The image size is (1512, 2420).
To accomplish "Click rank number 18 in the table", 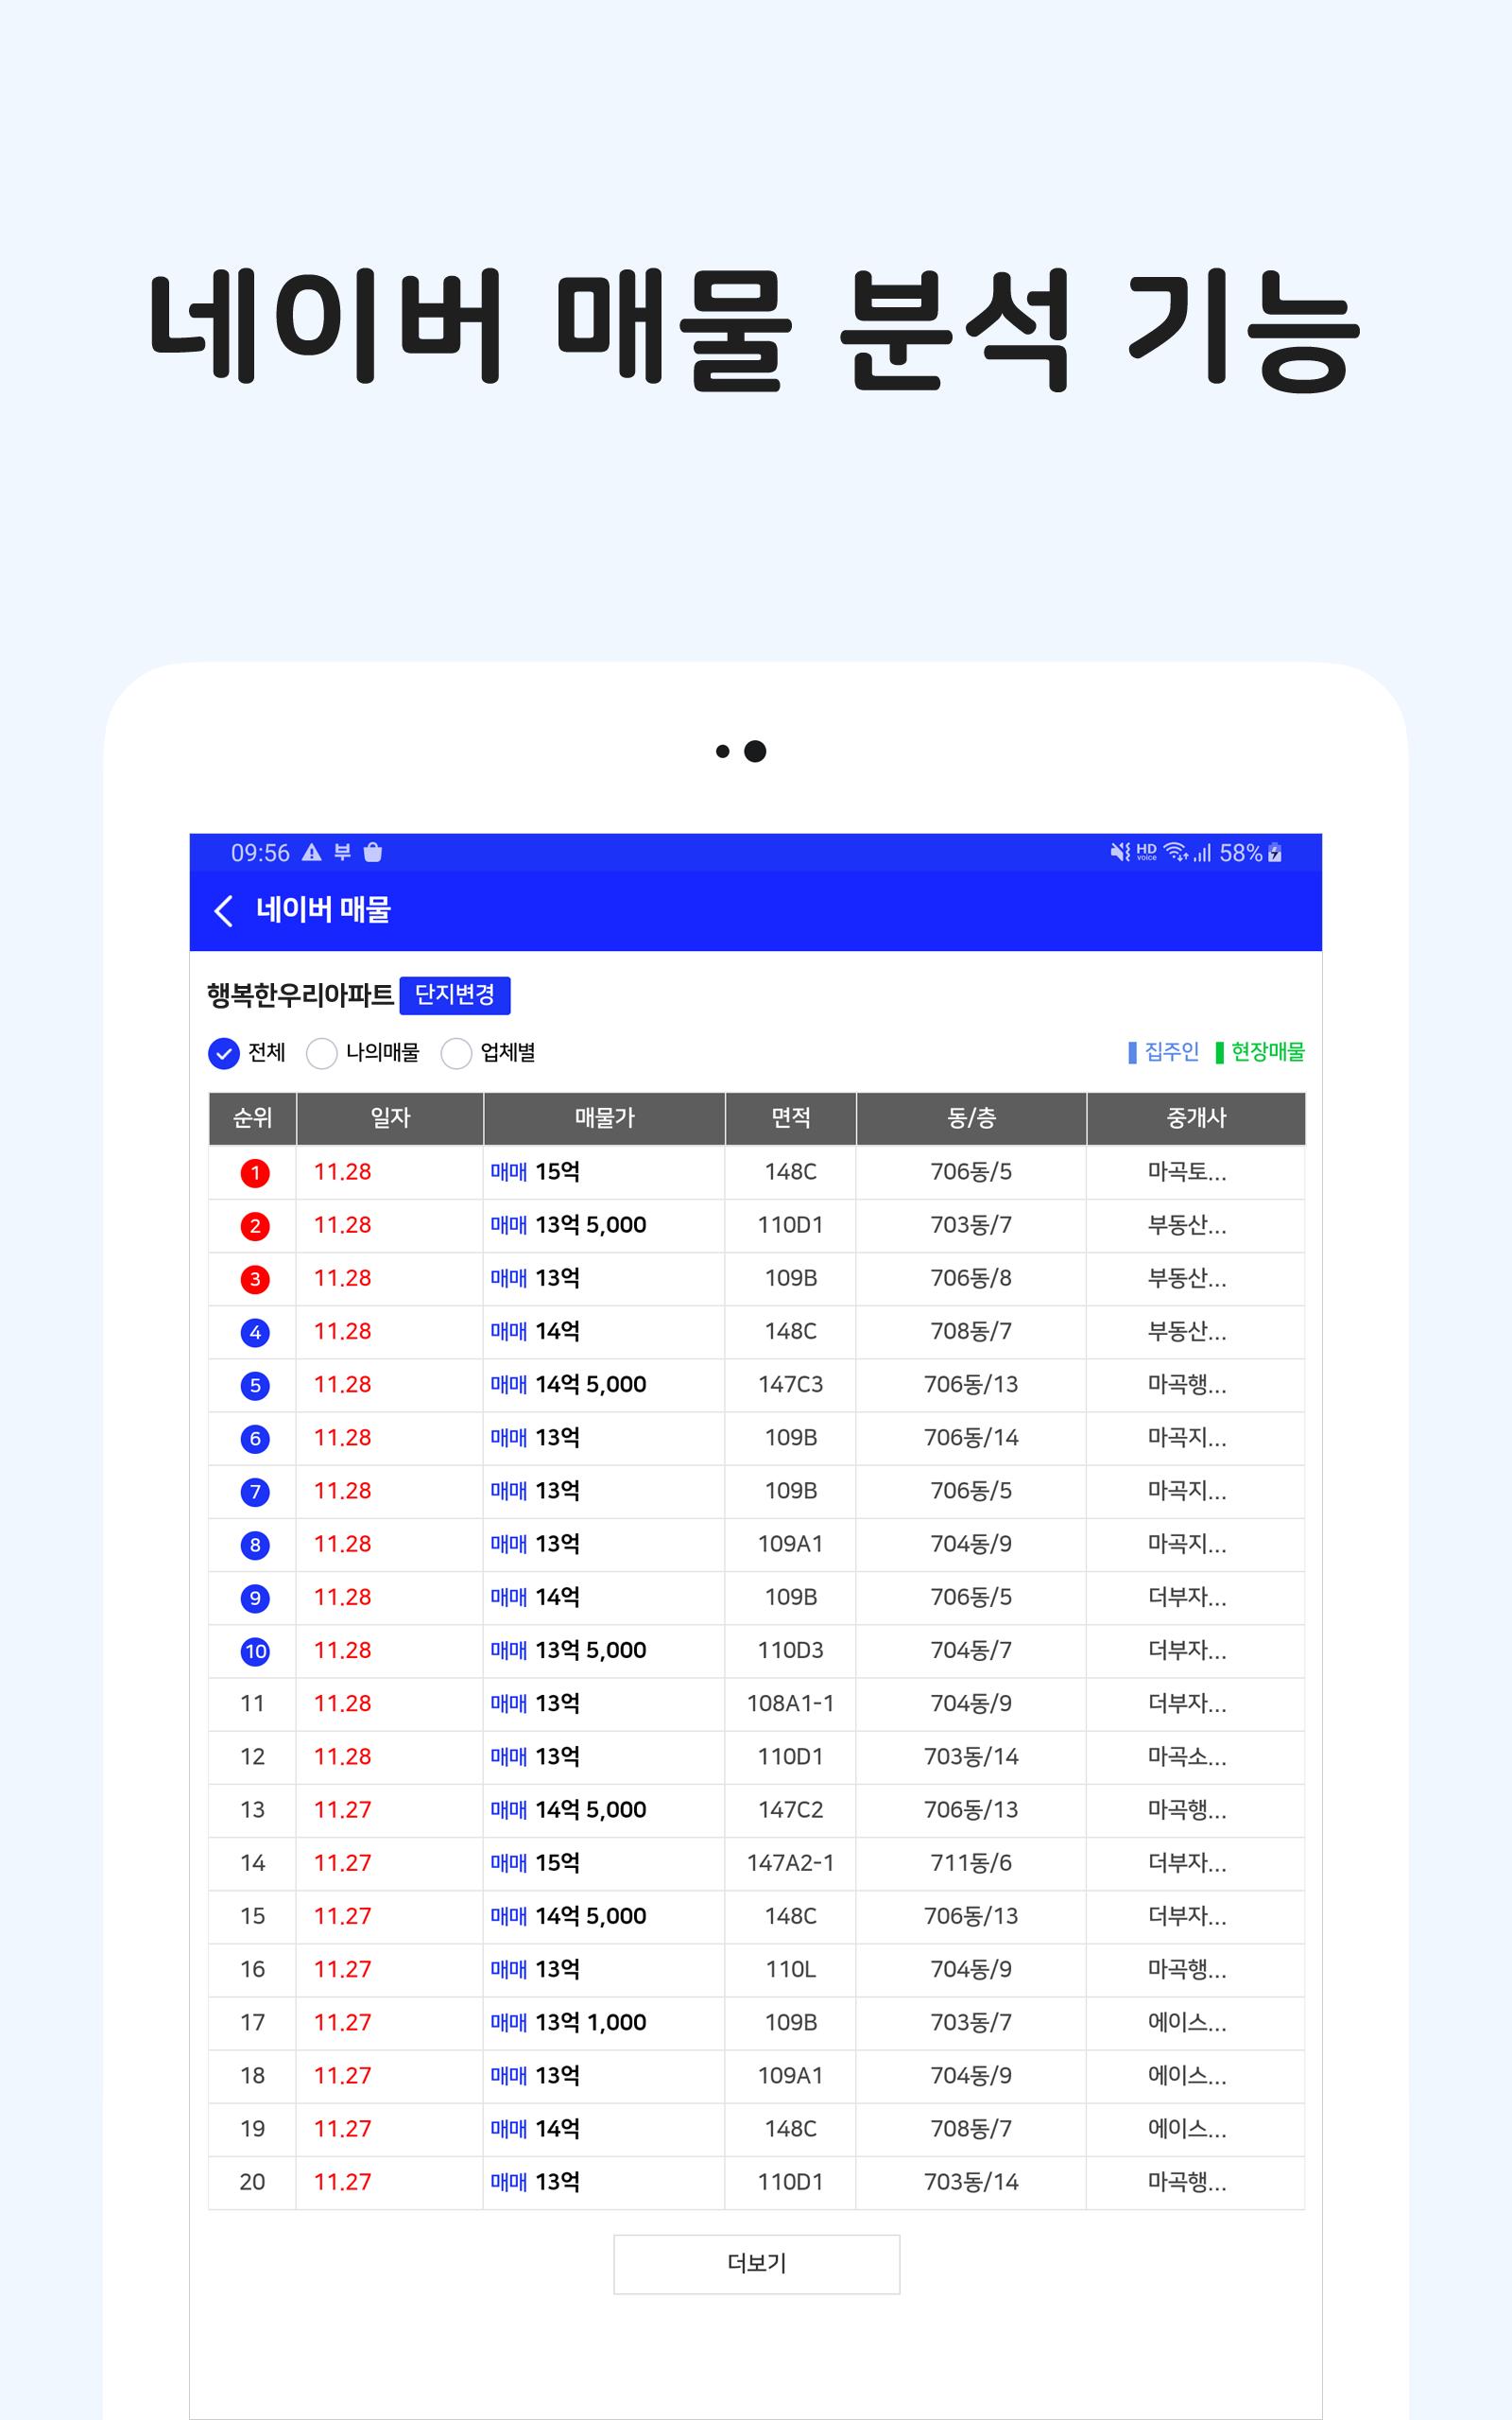I will pyautogui.click(x=253, y=2075).
